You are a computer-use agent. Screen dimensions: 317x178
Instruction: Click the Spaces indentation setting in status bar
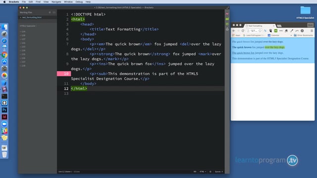(x=218, y=172)
